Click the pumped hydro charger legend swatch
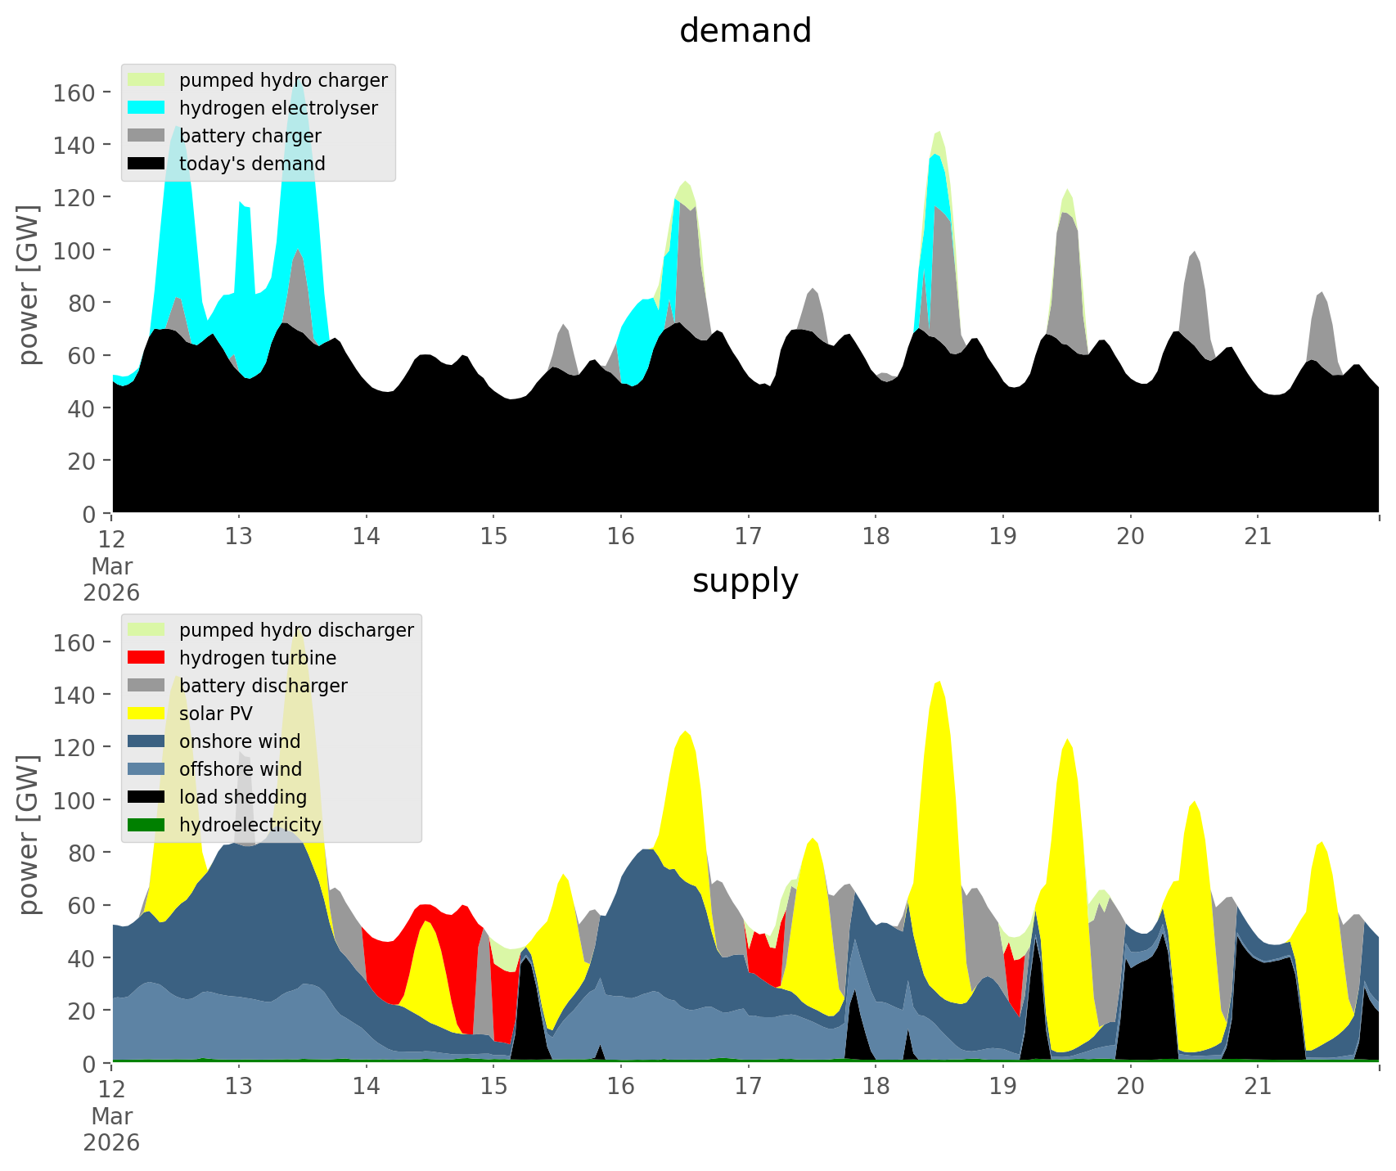The image size is (1396, 1171). point(146,80)
